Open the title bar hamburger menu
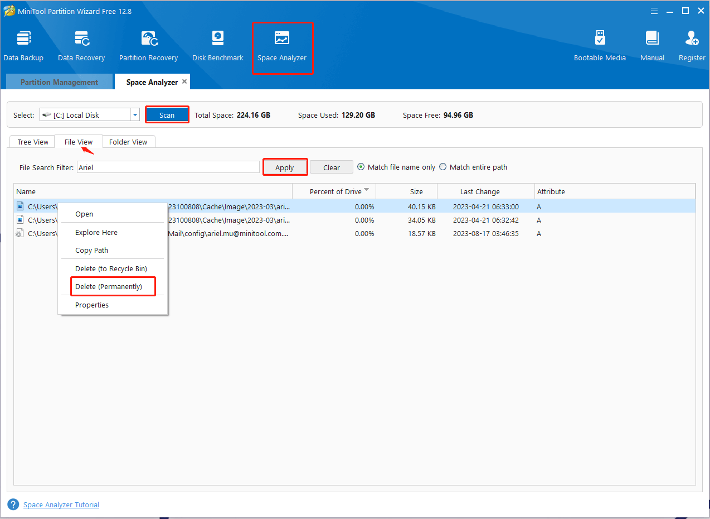This screenshot has height=519, width=710. (x=654, y=11)
